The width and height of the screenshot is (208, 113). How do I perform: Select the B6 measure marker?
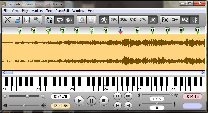click(x=198, y=30)
